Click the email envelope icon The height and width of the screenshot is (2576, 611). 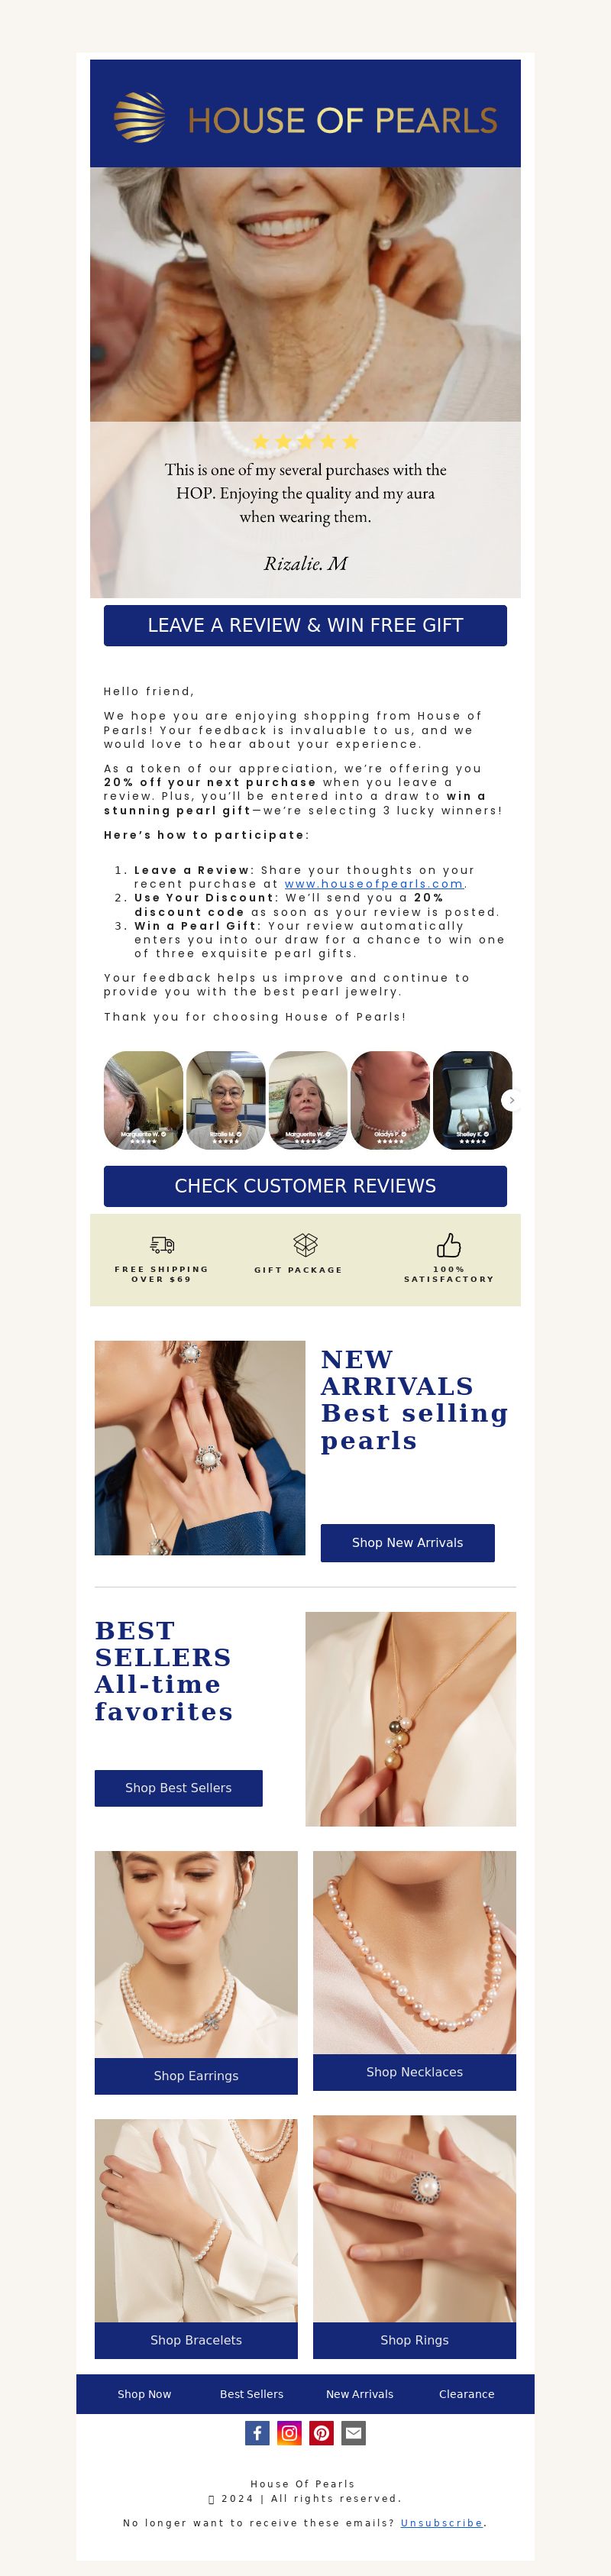353,2432
